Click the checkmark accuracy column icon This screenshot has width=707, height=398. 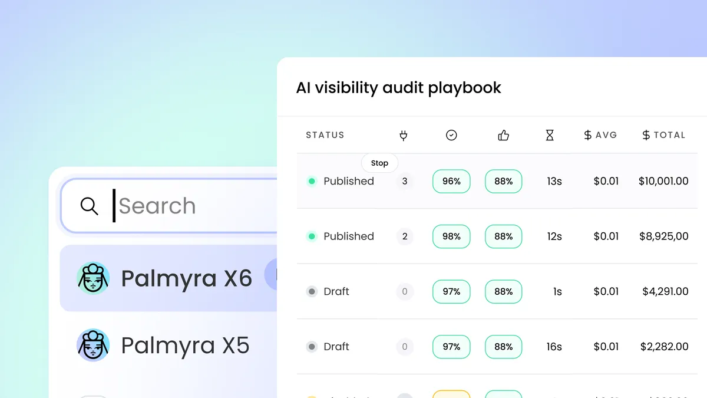tap(451, 135)
